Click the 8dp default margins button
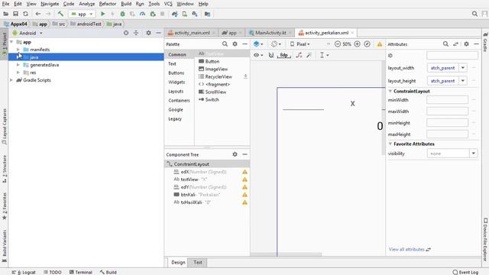Screen dimensions: 489x275 [283, 55]
